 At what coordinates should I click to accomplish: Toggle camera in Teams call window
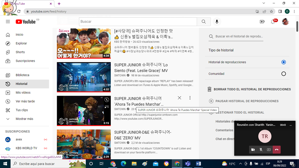253,150
